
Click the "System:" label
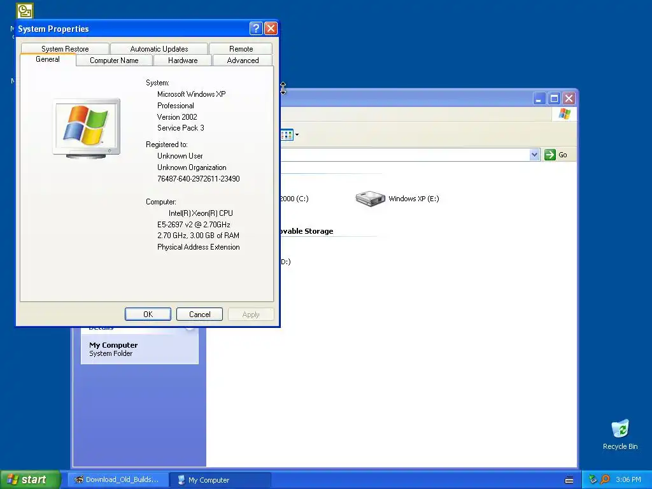point(158,83)
